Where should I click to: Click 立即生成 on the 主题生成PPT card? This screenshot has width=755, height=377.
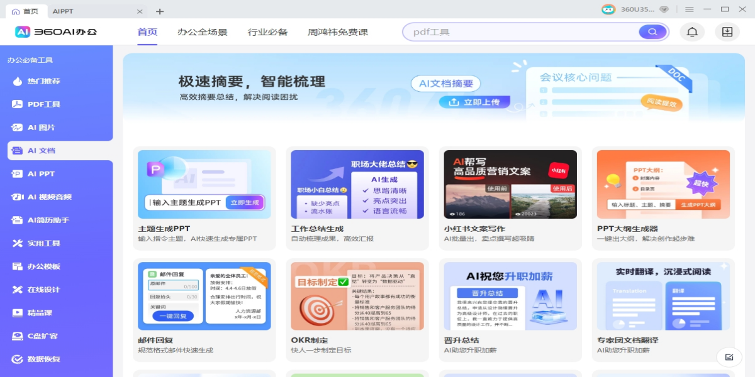(x=245, y=202)
